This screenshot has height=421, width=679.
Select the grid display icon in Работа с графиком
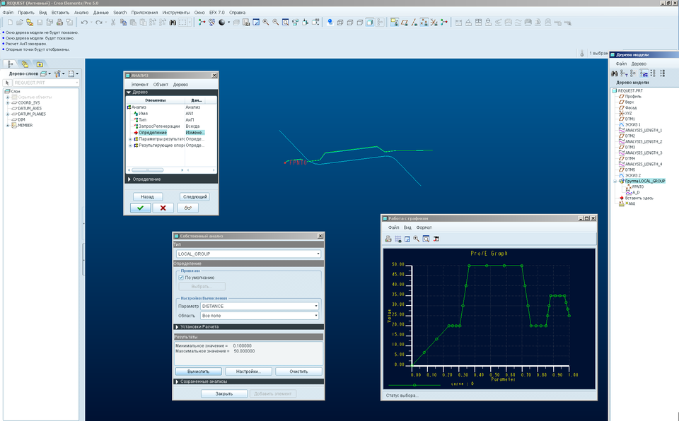pyautogui.click(x=398, y=240)
